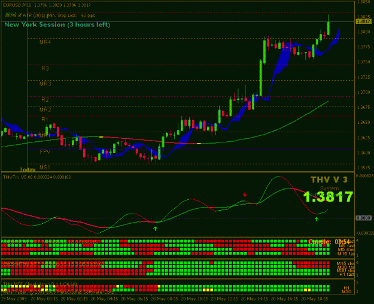Click the 'M15 fast' row label
This screenshot has height=304, width=374.
pos(346,254)
